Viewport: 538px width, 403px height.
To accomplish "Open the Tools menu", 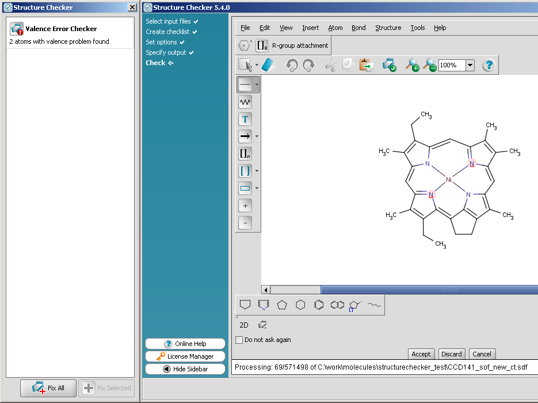I will (418, 28).
